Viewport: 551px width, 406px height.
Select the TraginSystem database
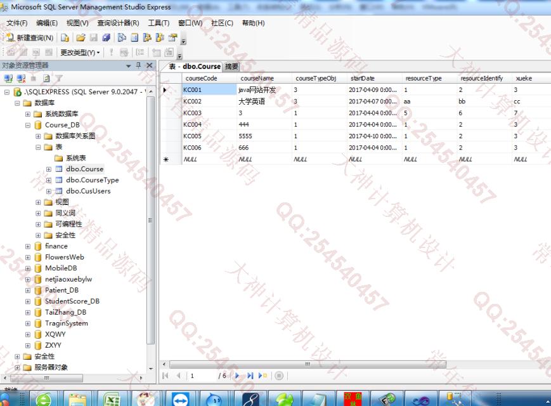coord(67,324)
